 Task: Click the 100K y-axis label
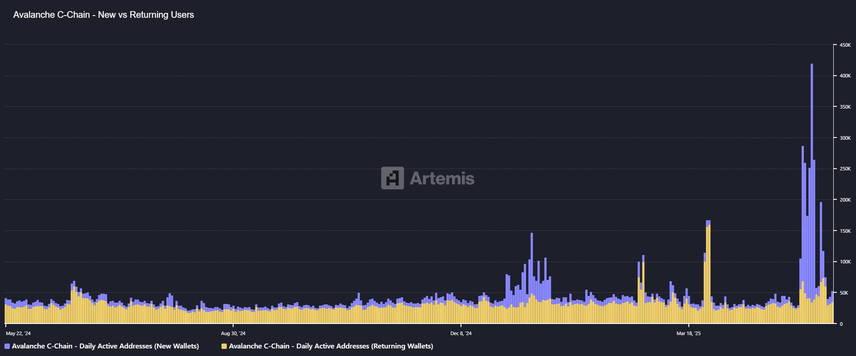tap(845, 262)
